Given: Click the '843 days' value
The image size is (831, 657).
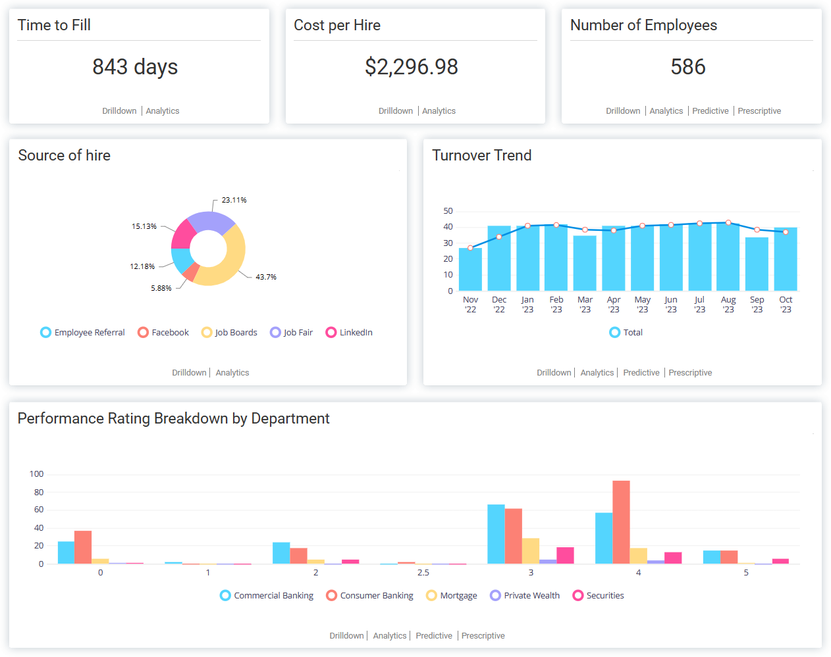Looking at the screenshot, I should (x=135, y=67).
